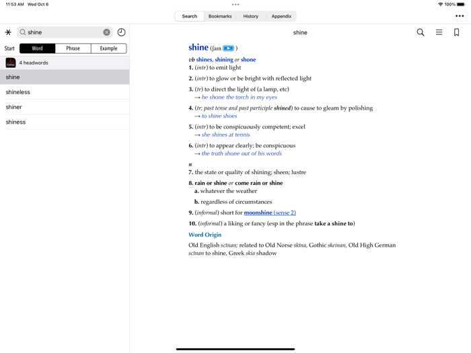
Task: Select the Word search mode
Action: (37, 48)
